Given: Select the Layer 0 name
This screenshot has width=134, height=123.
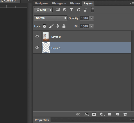Looking at the screenshot, I should [x=56, y=37].
